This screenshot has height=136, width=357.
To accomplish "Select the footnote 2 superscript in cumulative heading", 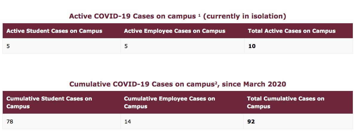I will click(216, 83).
